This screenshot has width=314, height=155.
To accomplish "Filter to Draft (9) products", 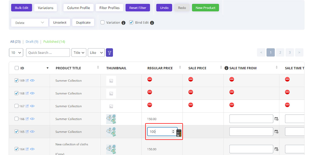I will [x=32, y=41].
